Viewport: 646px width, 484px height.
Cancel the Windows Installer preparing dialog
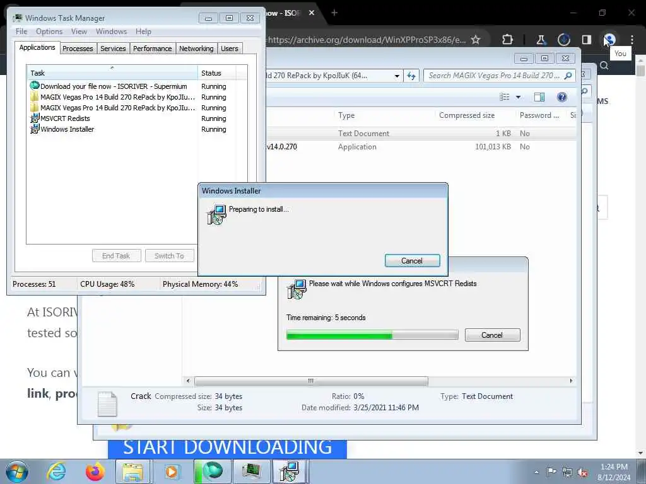[x=412, y=260]
